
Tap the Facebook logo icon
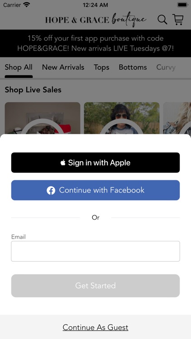coord(51,190)
